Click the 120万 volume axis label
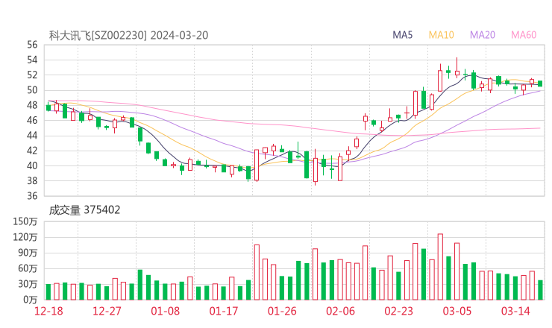Viewport: 552px width, 328px height. tap(25, 237)
